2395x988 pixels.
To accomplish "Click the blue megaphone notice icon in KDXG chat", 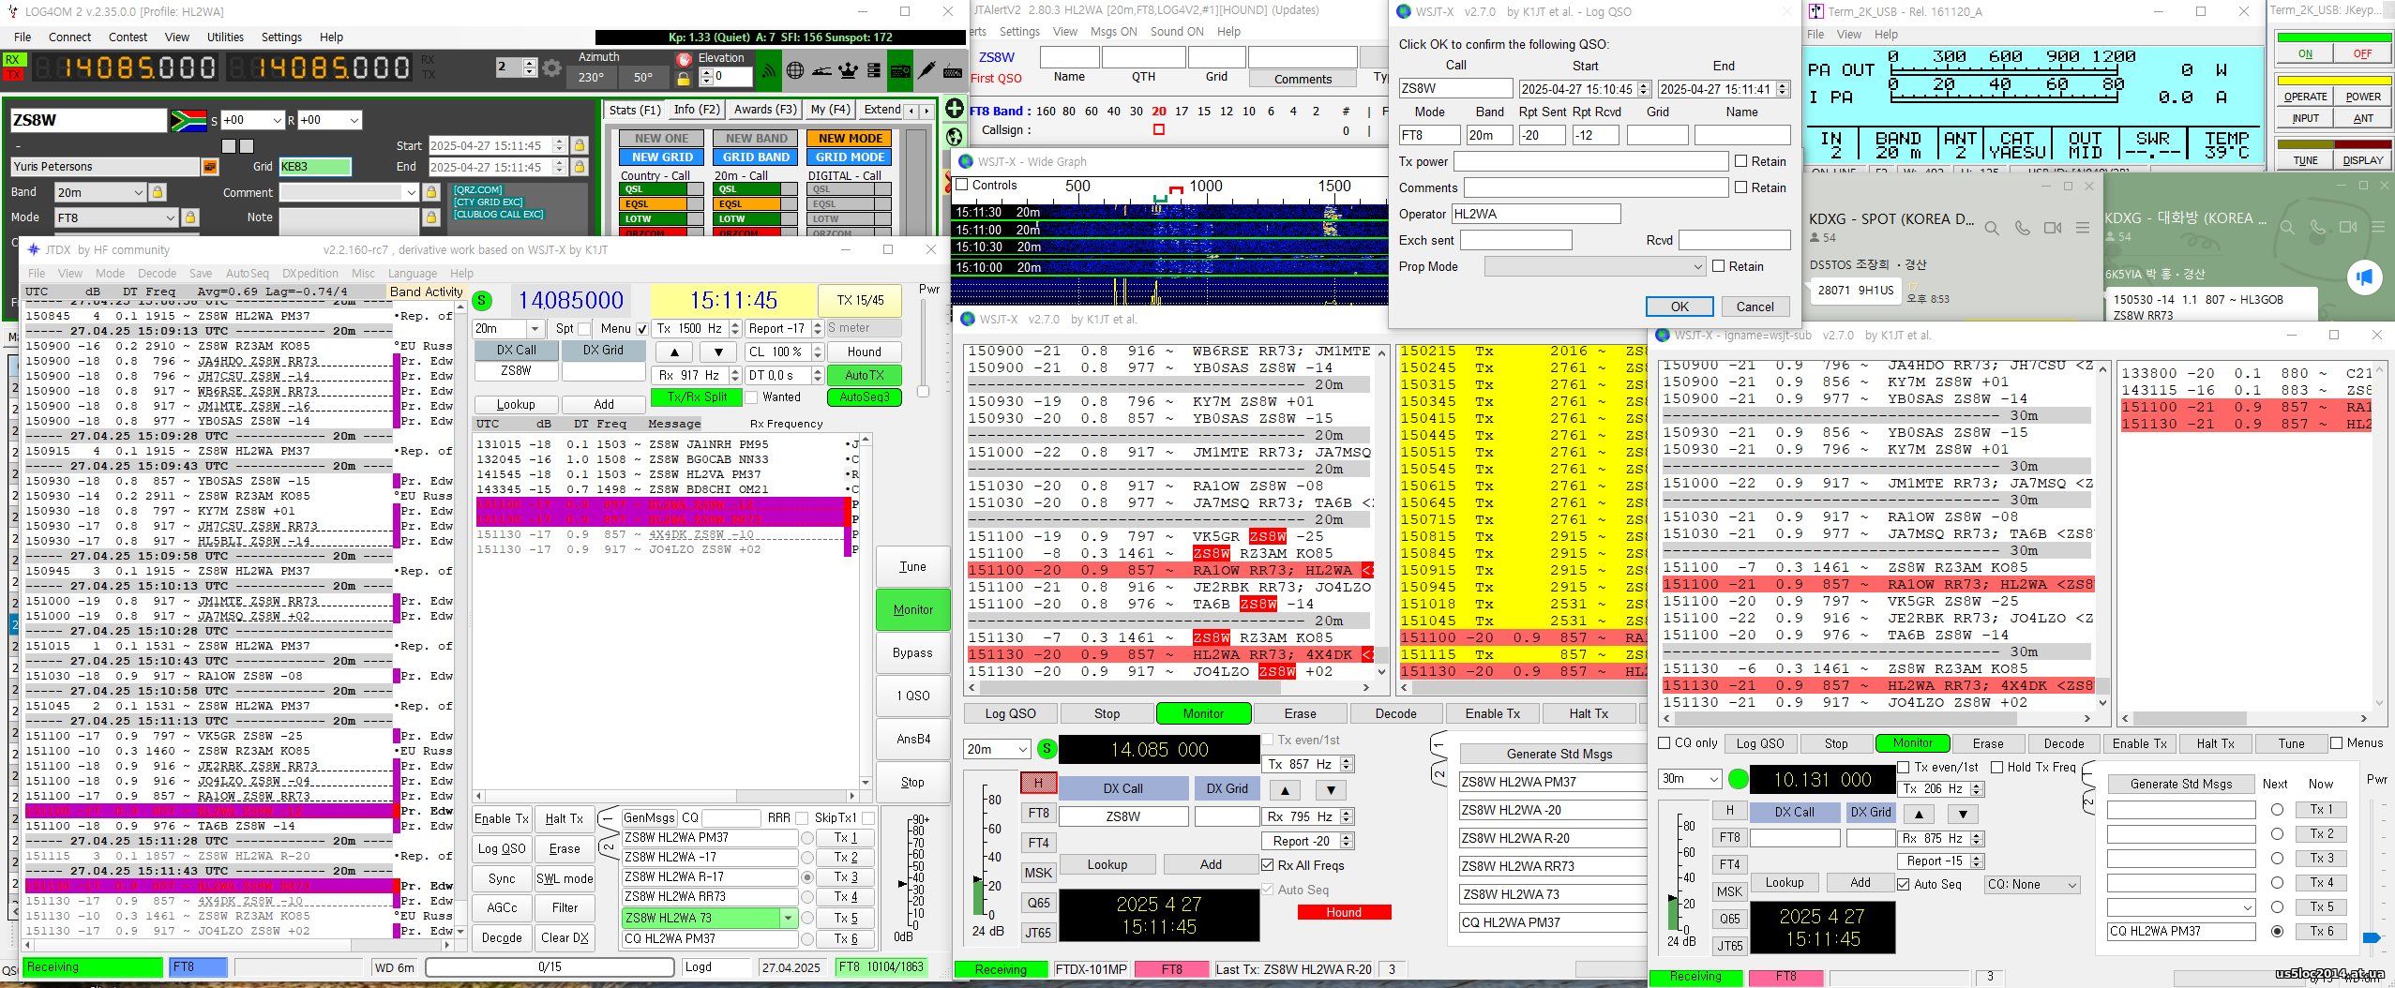I will 2364,277.
